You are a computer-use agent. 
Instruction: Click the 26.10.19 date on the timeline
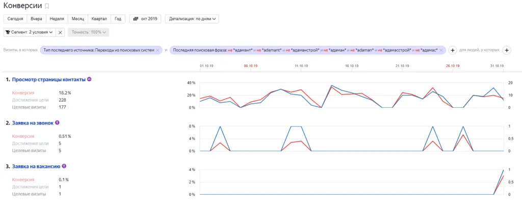click(453, 66)
